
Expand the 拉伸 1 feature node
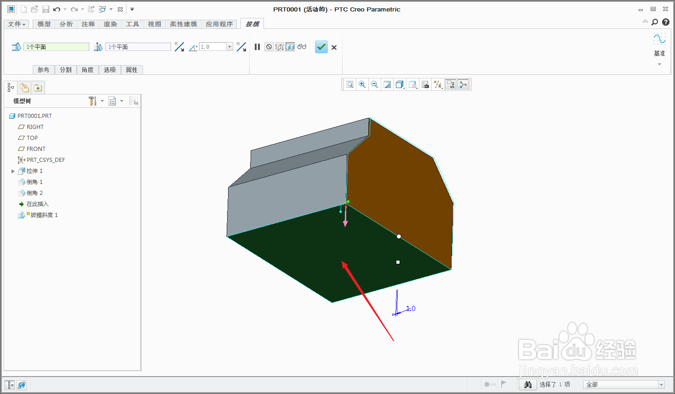coord(13,171)
